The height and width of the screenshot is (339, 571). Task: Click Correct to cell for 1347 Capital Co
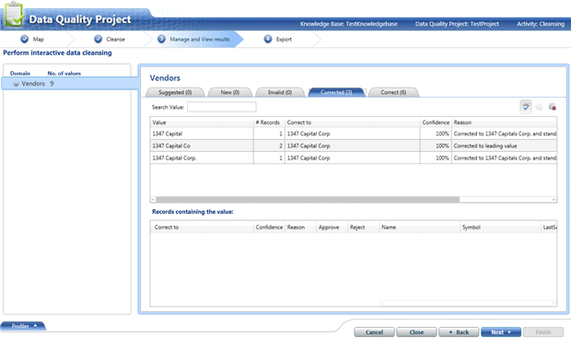coord(352,146)
